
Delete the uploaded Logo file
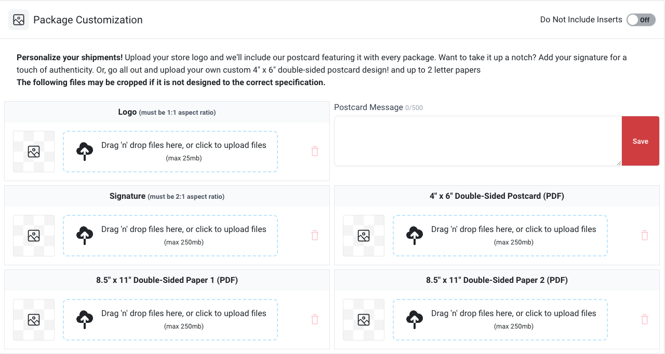click(314, 152)
